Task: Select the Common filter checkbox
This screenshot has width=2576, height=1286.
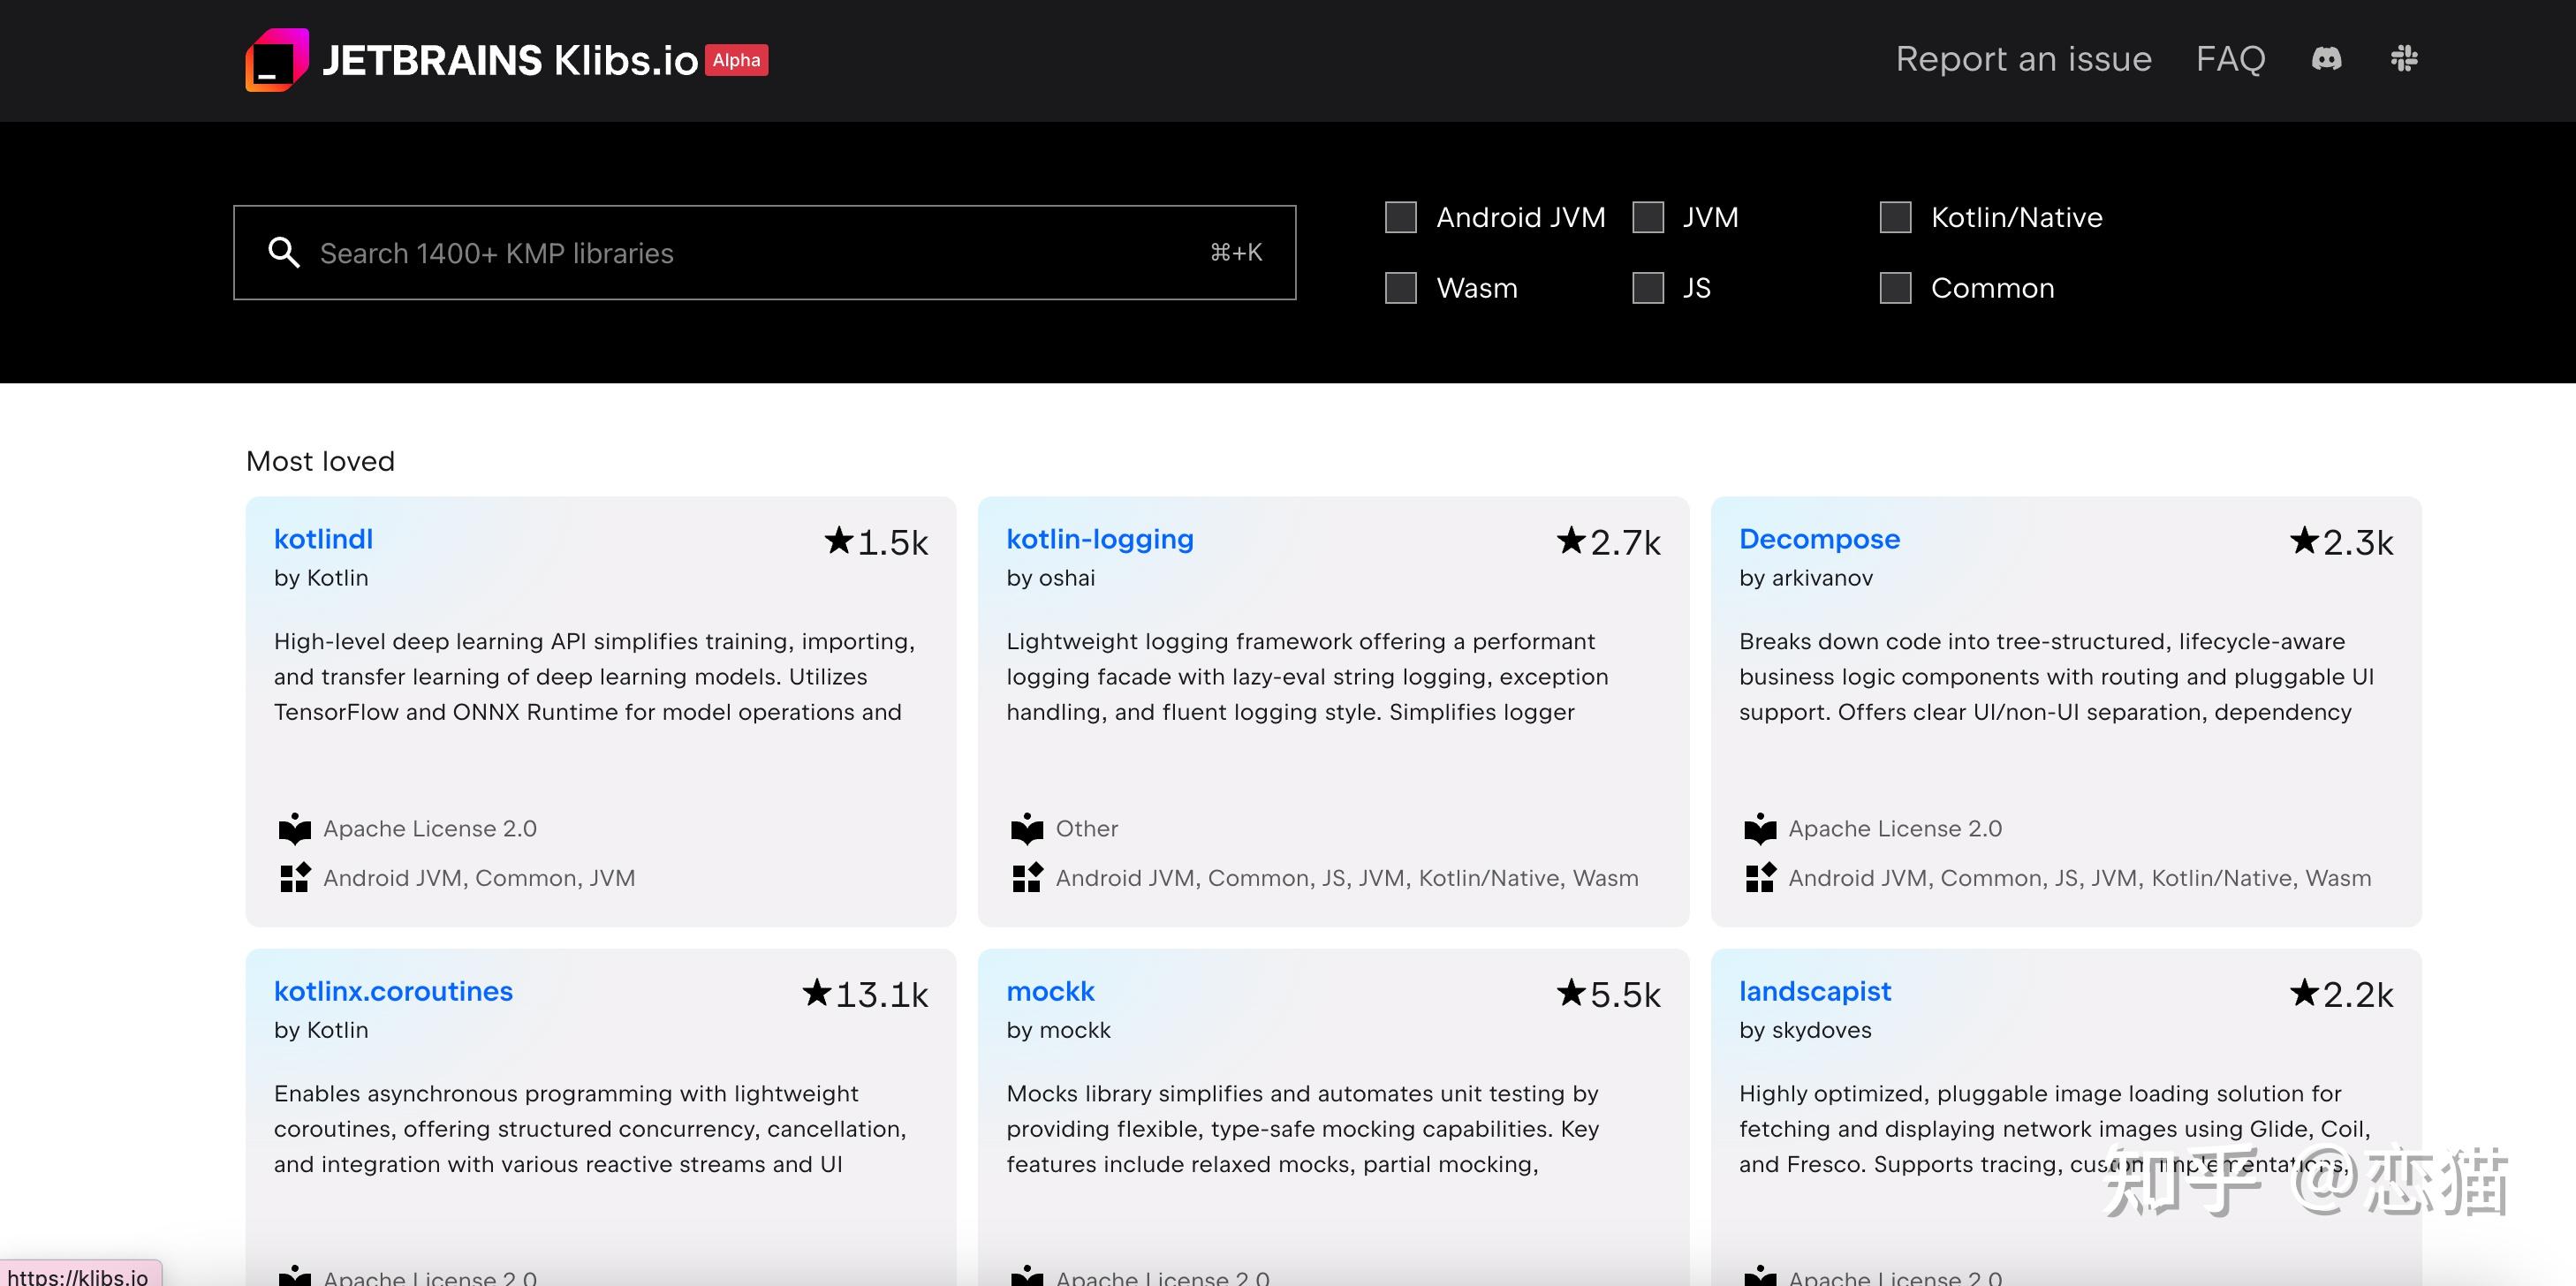Action: pos(1895,288)
